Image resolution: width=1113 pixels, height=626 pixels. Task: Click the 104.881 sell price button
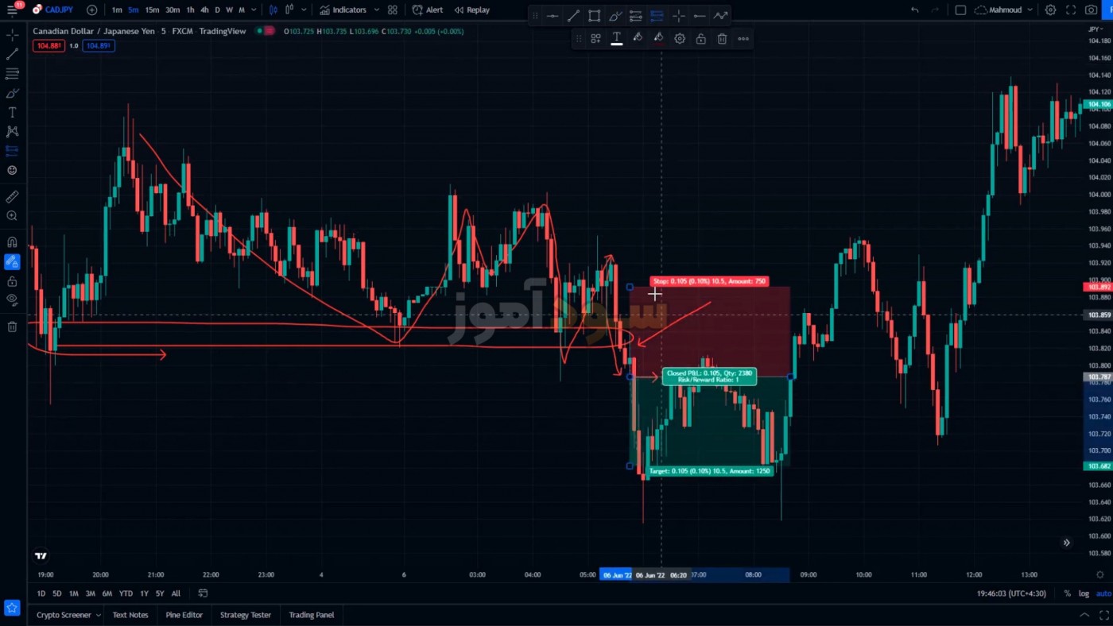(48, 45)
